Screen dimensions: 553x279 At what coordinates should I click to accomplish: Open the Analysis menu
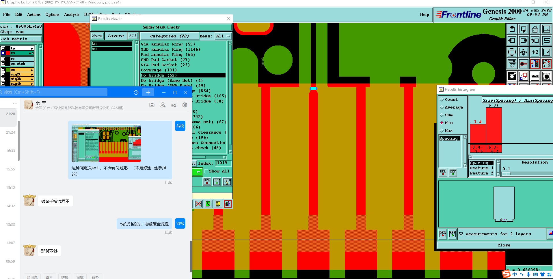(x=72, y=14)
